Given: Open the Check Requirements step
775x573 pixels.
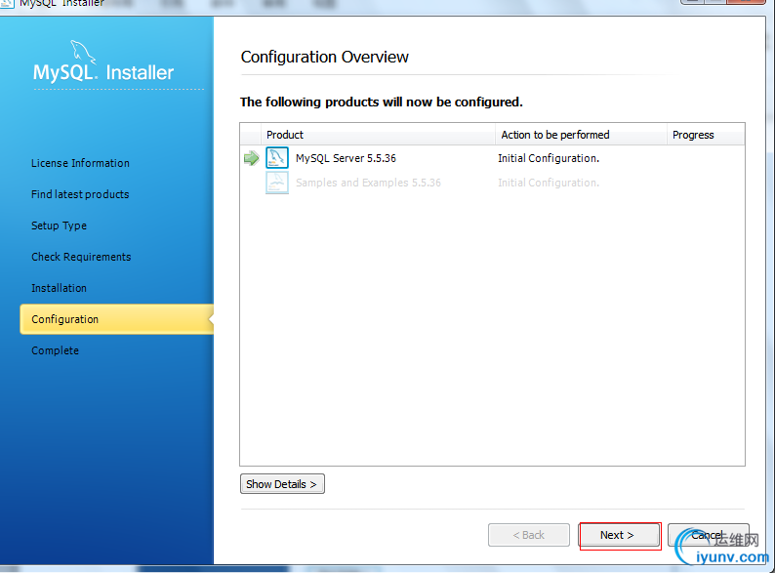Looking at the screenshot, I should (81, 257).
